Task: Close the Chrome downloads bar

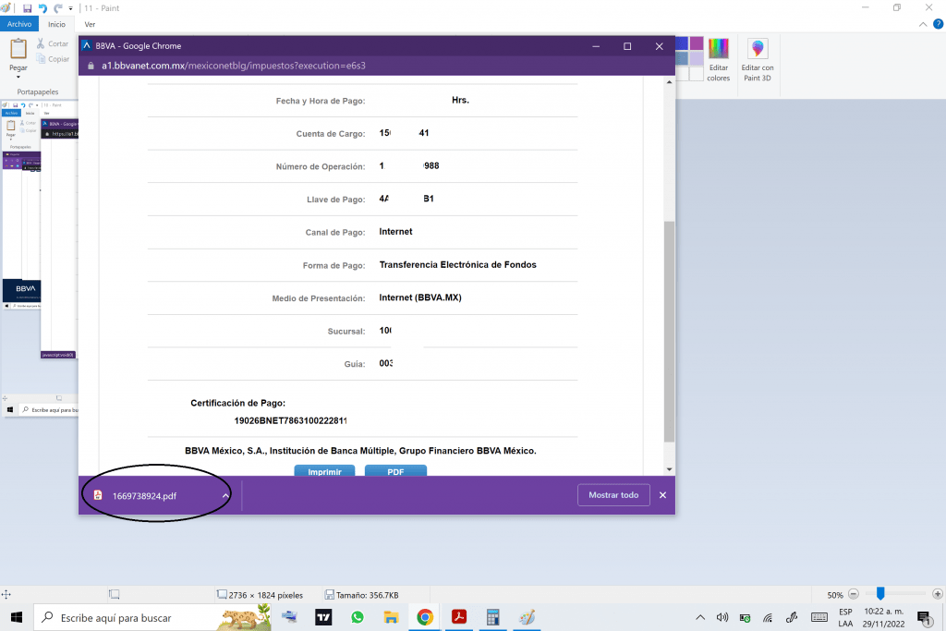Action: (x=662, y=494)
